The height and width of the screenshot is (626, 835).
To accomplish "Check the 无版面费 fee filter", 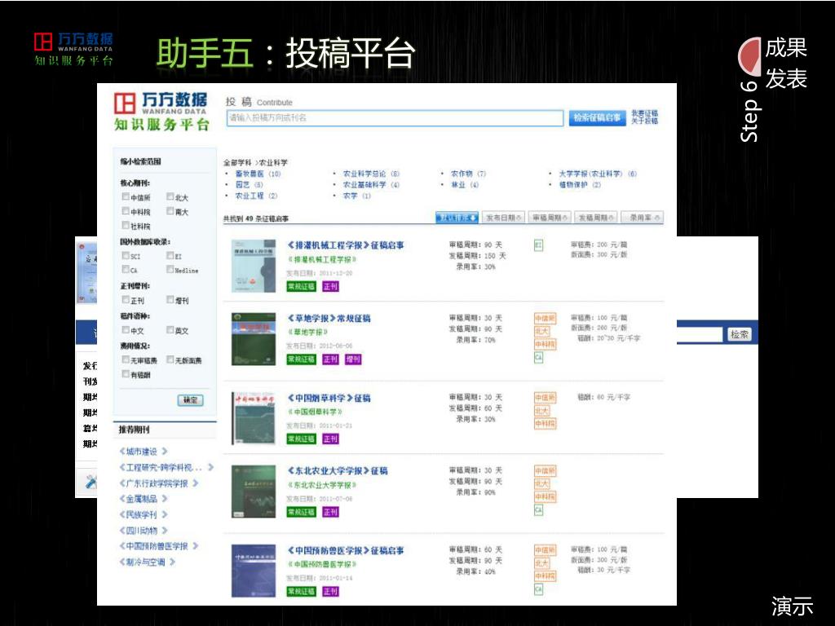I will (170, 359).
